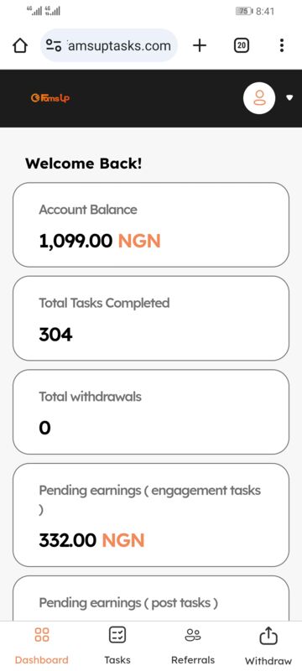The width and height of the screenshot is (302, 671).
Task: Tap the Total withdrawals card
Action: [151, 412]
